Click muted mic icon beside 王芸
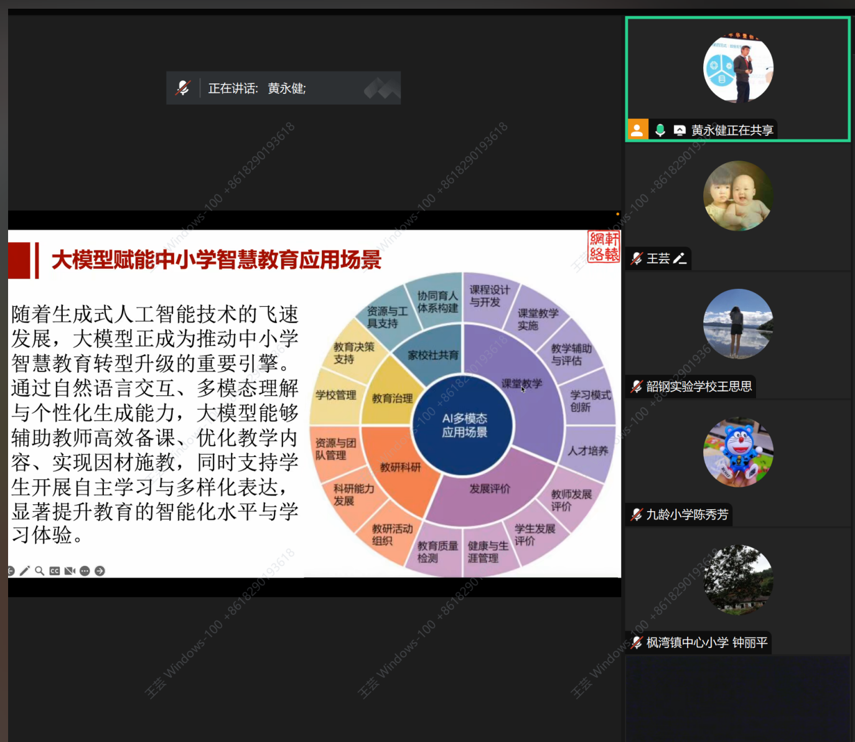The width and height of the screenshot is (855, 742). click(636, 258)
